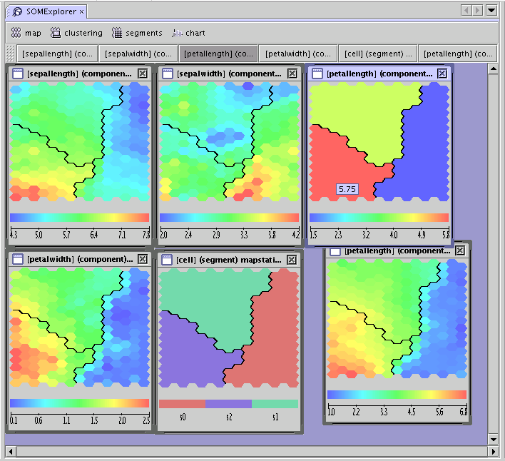Click the horizontal scrollbar right arrow
Image resolution: width=505 pixels, height=461 pixels.
tap(493, 451)
